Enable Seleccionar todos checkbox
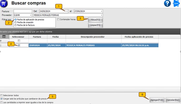Screen dimensions: 181x104 point(2,95)
